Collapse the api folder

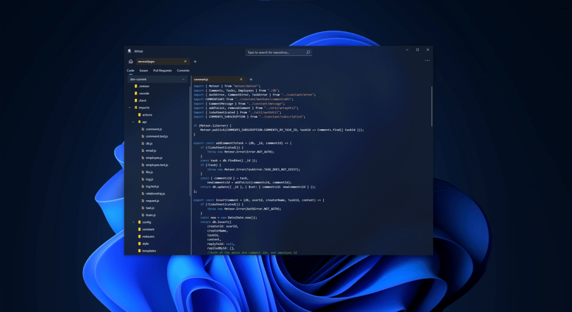[133, 121]
